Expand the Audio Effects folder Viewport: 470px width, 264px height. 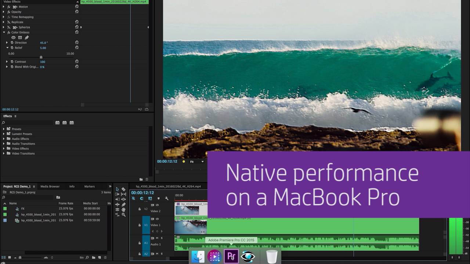tap(4, 139)
